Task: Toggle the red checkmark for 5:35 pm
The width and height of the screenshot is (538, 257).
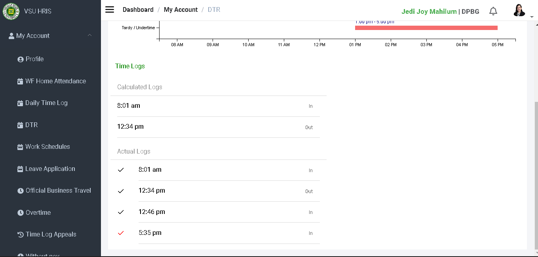Action: pyautogui.click(x=121, y=233)
